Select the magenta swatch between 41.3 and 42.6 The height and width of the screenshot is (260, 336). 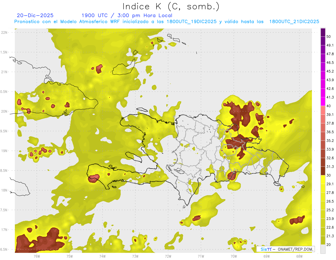point(323,93)
